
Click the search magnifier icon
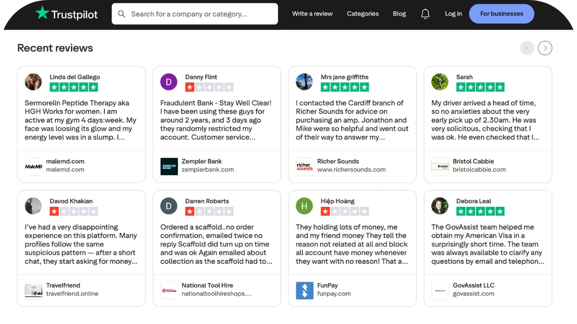click(x=122, y=14)
